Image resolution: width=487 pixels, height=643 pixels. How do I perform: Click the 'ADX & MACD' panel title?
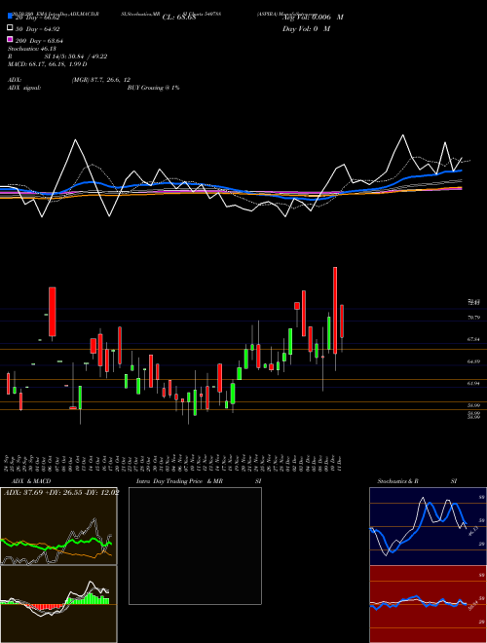point(31,481)
